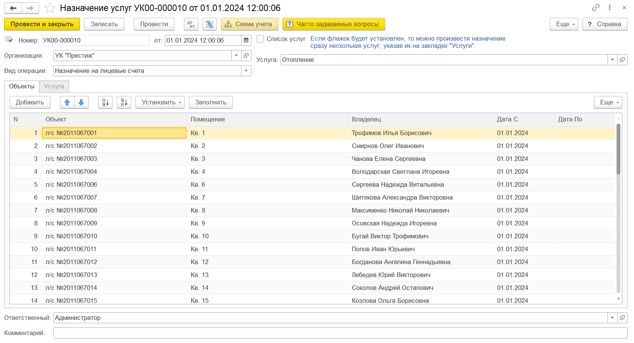Copy link to document icon
The image size is (634, 343).
596,8
